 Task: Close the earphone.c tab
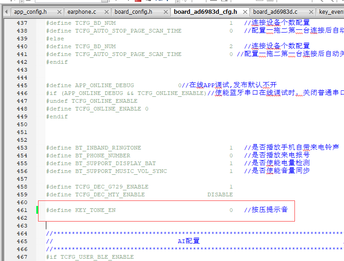(x=106, y=12)
